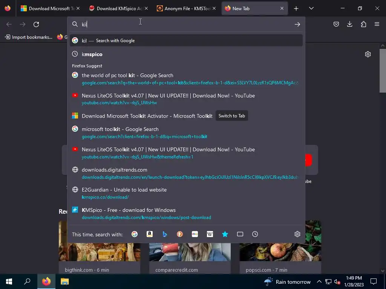Search with Amazon engine icon
This screenshot has width=386, height=289.
pos(149,234)
